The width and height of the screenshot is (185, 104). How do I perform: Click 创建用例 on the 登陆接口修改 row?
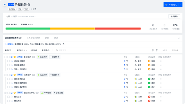point(58,93)
